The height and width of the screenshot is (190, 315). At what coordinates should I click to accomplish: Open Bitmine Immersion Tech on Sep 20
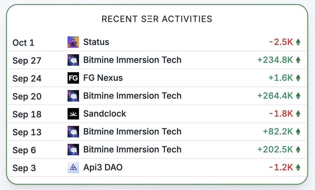click(132, 96)
